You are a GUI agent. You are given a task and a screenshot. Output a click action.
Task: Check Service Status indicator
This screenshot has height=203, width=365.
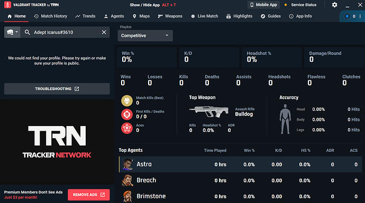(x=301, y=5)
